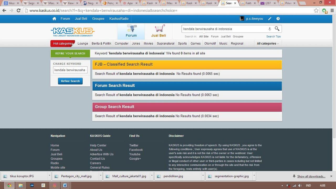Open Computer category
The image size is (336, 189).
click(122, 44)
